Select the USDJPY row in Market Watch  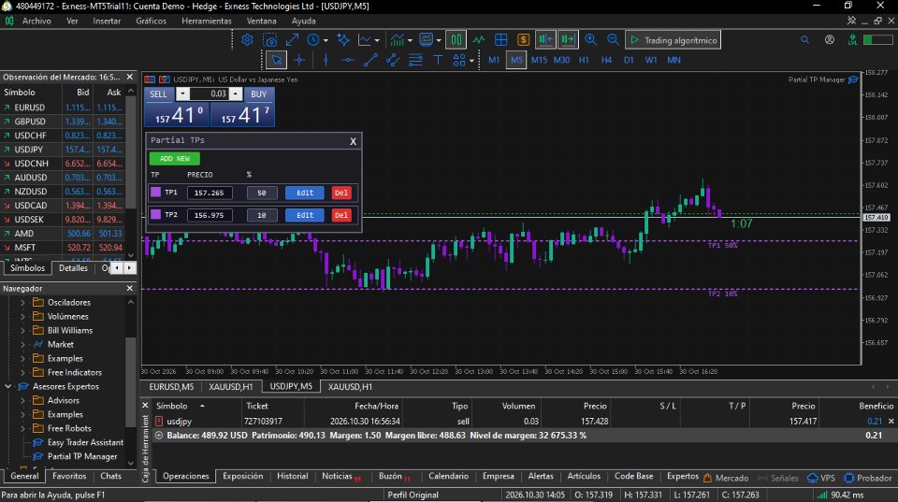coord(63,150)
